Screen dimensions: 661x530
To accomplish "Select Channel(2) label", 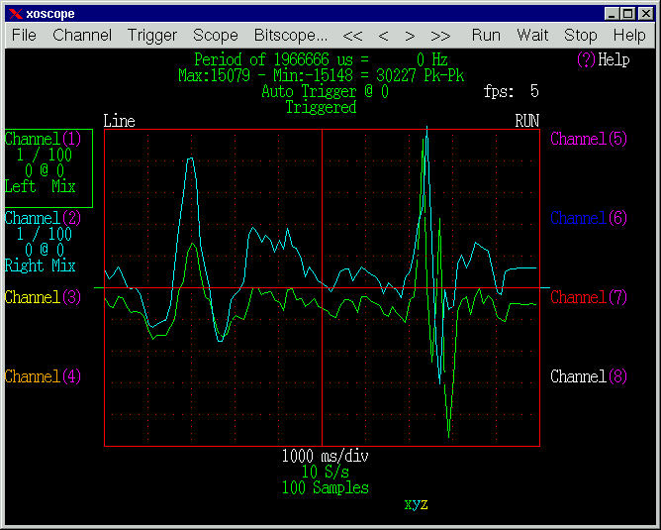I will click(44, 218).
